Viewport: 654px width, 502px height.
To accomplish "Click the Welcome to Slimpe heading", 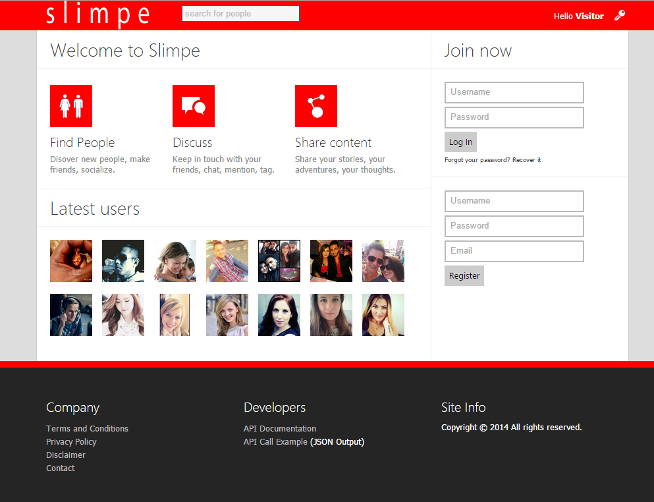I will [x=125, y=51].
